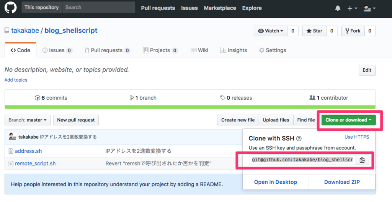Open the takakabe owner link
The width and height of the screenshot is (392, 202).
click(x=25, y=31)
